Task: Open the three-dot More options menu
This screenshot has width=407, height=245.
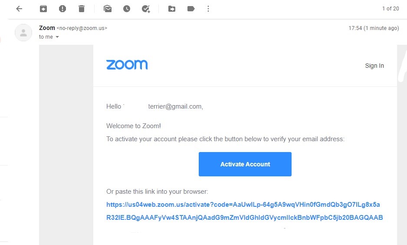Action: coord(209,9)
